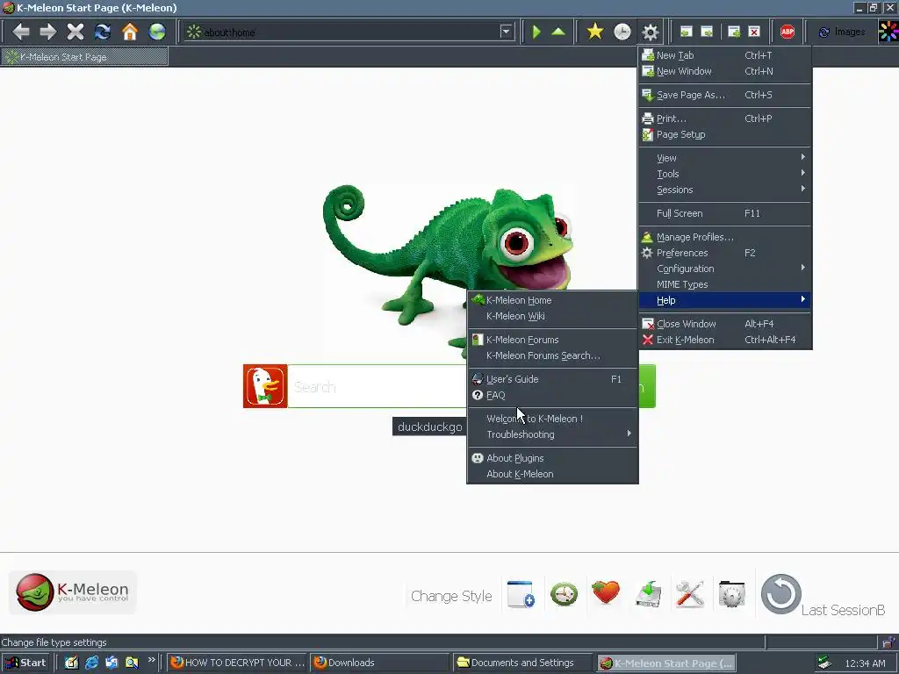Click the new page icon beside Change Style
The height and width of the screenshot is (674, 899).
(521, 594)
